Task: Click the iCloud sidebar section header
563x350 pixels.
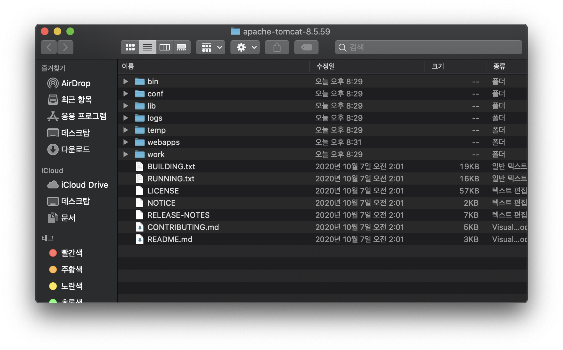Action: (x=52, y=171)
